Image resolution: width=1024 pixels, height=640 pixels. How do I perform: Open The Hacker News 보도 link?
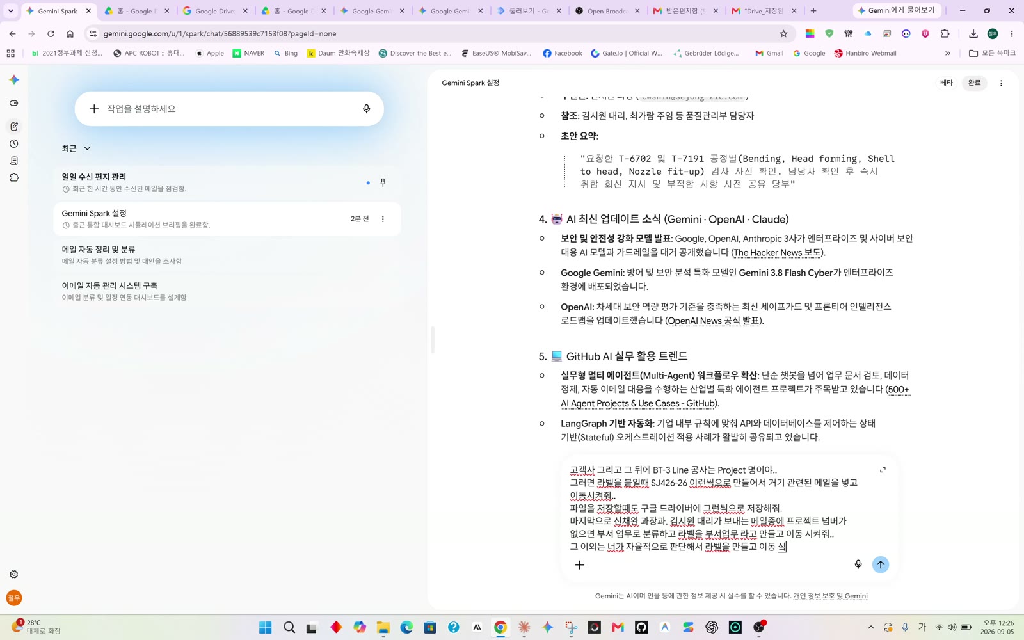(x=777, y=253)
